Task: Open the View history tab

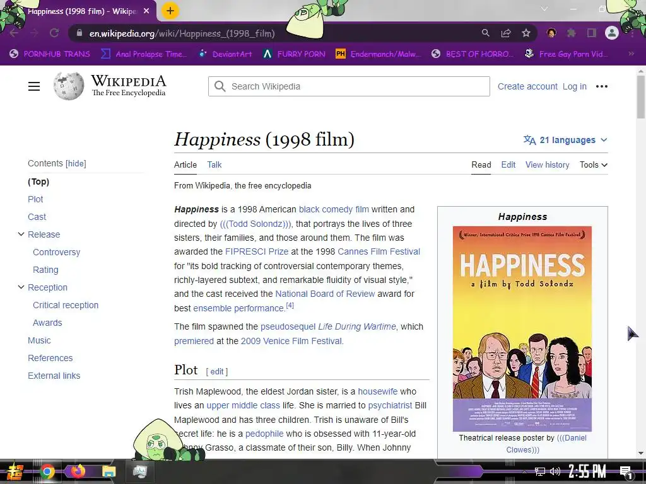Action: (x=547, y=164)
